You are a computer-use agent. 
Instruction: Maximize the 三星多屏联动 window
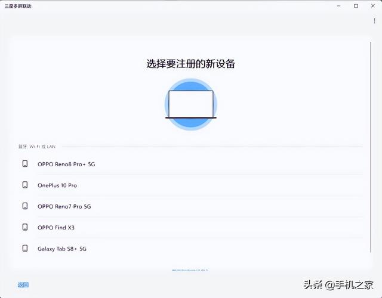pos(356,6)
